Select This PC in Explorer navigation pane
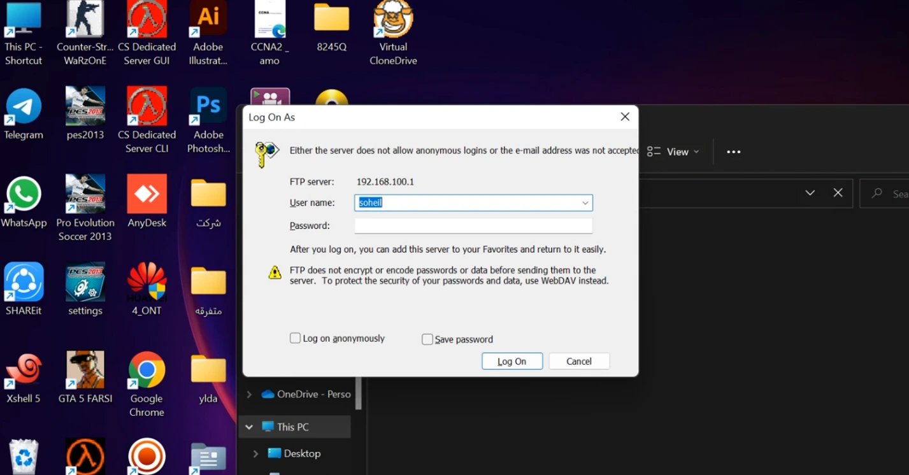The image size is (909, 475). [294, 427]
